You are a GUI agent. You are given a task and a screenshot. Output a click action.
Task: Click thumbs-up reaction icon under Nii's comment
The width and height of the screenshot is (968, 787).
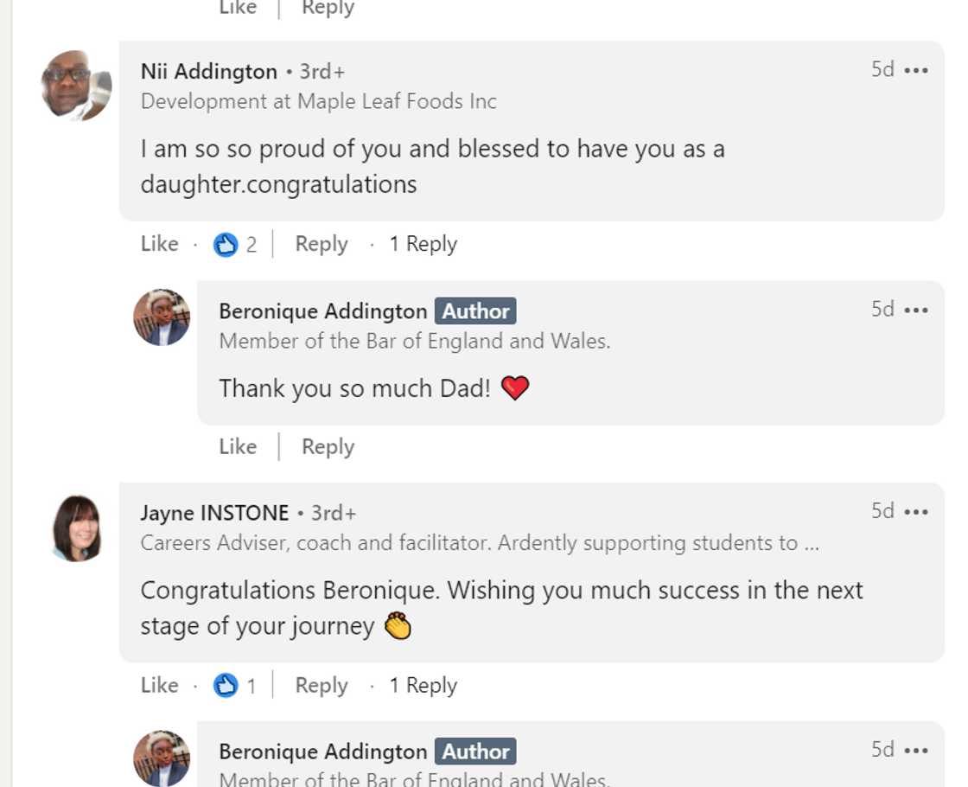point(225,245)
